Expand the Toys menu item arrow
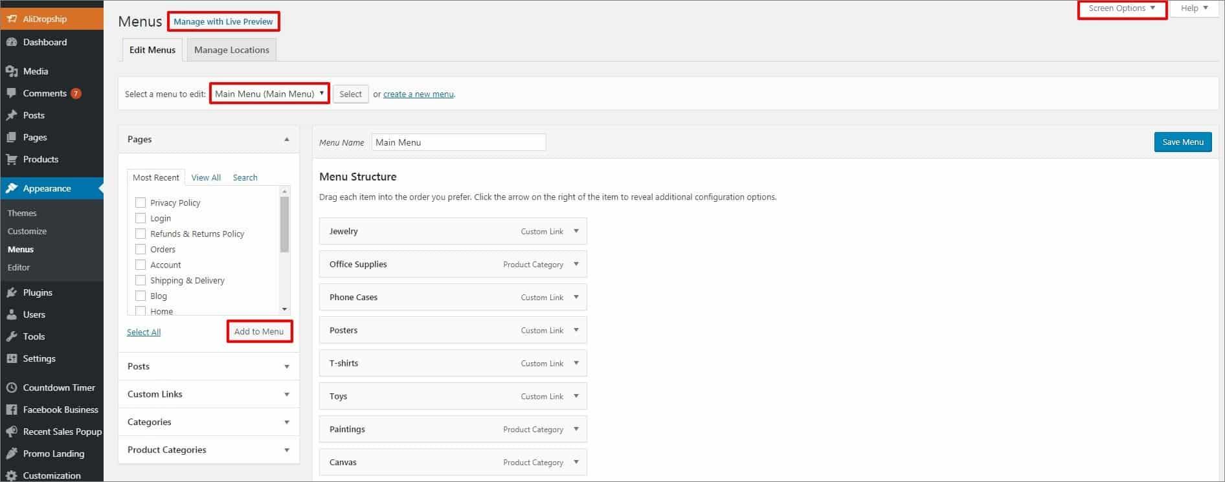Screen dimensions: 1225x482 [x=576, y=396]
